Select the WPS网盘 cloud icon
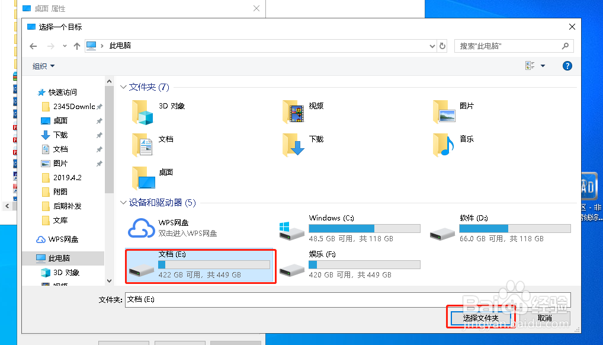603x345 pixels. tap(141, 228)
